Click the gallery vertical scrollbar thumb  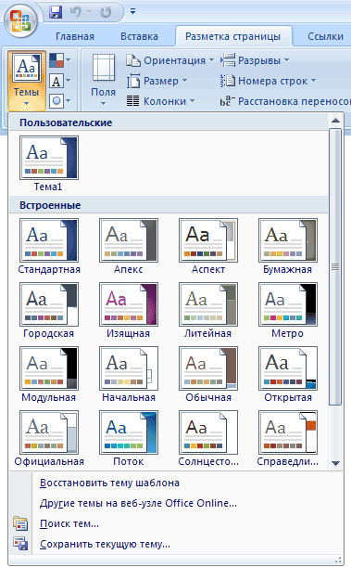pyautogui.click(x=335, y=267)
